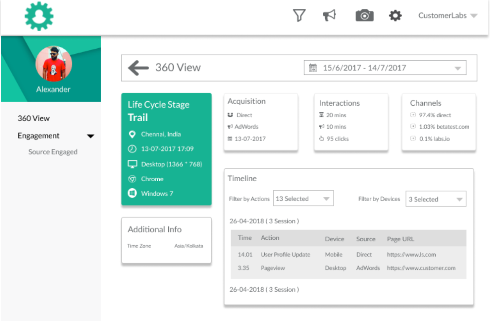The height and width of the screenshot is (321, 490).
Task: Click the calendar icon in date range
Action: click(x=313, y=68)
